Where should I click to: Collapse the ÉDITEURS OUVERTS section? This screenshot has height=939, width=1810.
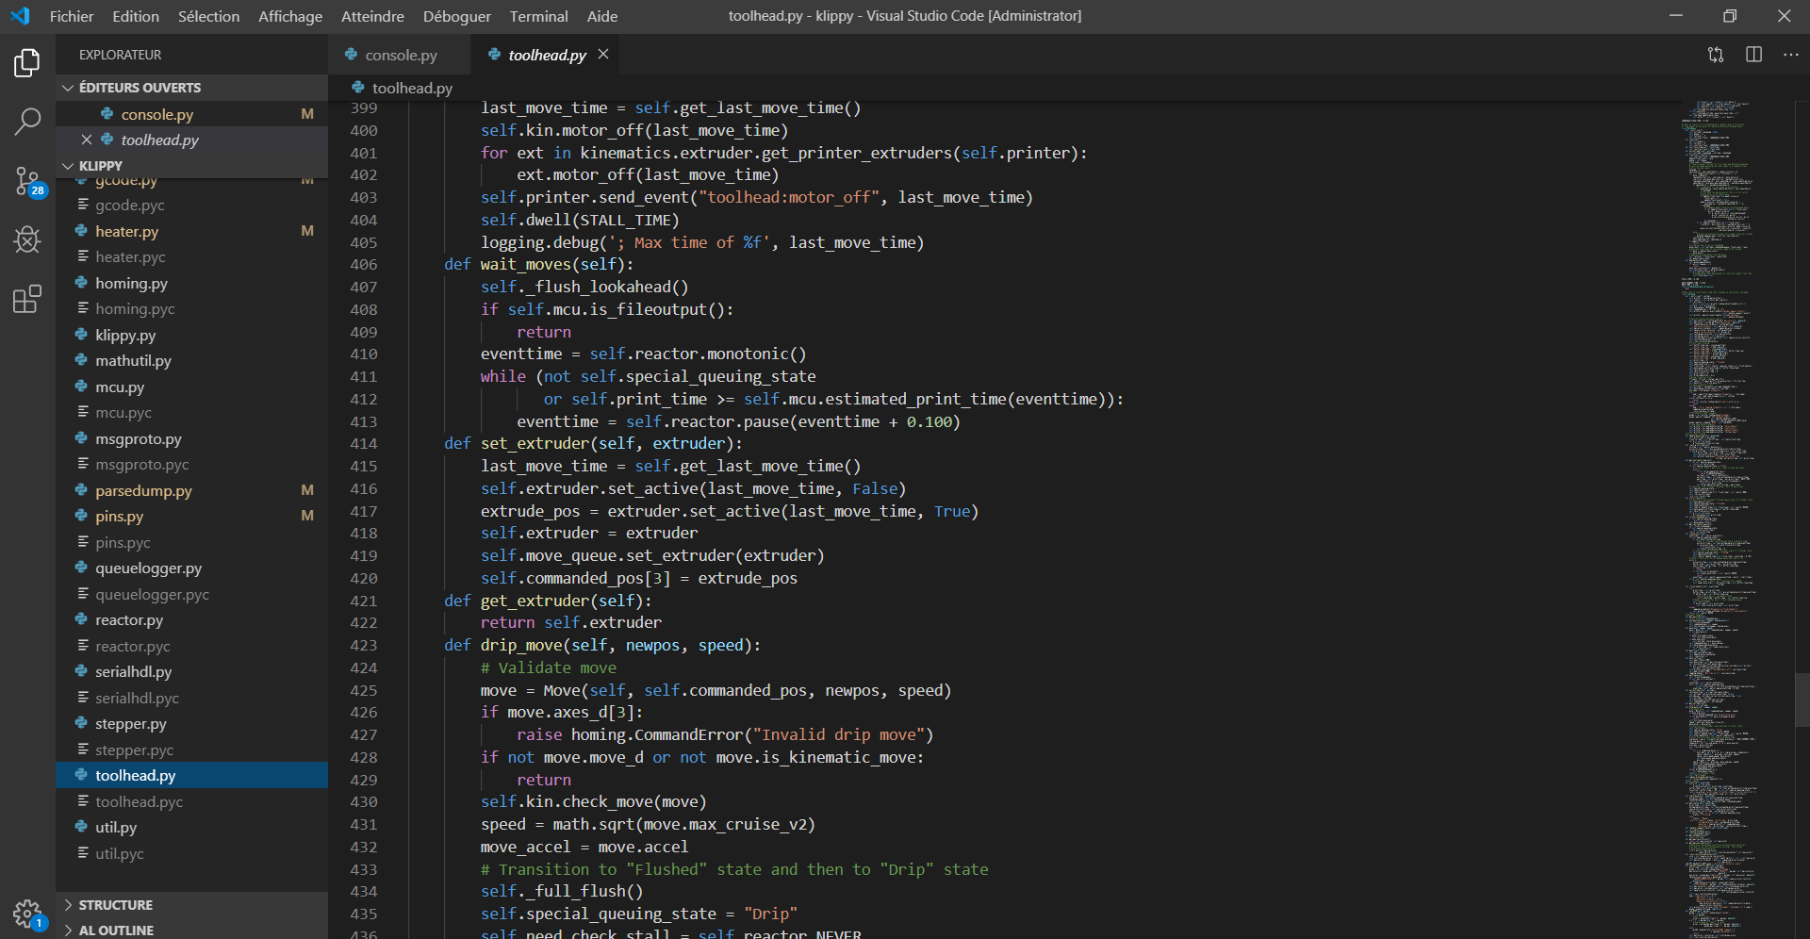click(x=192, y=88)
